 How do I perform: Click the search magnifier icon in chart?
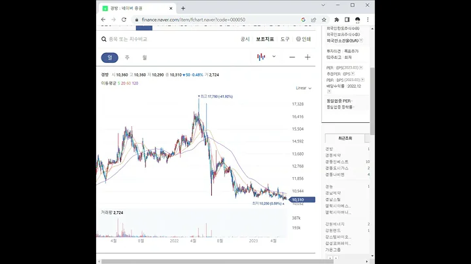click(104, 39)
